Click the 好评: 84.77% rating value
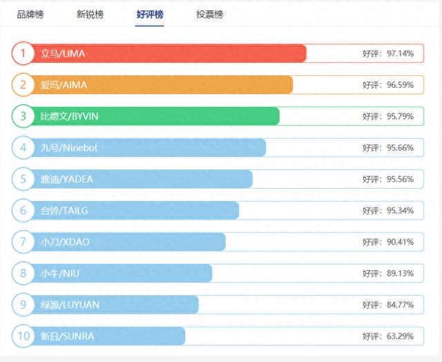The image size is (442, 362). click(x=388, y=305)
